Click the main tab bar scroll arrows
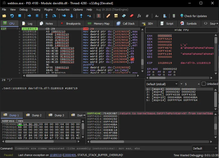Viewport: 219px width, 158px height. click(x=217, y=24)
